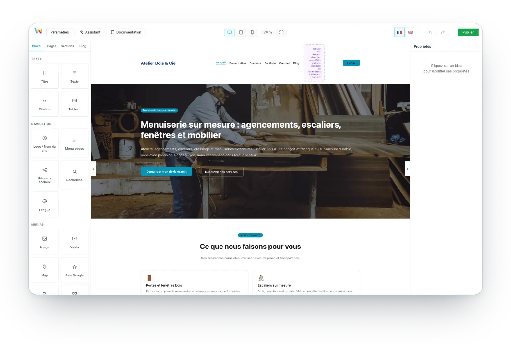Open the Documentation link
The width and height of the screenshot is (511, 344).
coord(126,32)
